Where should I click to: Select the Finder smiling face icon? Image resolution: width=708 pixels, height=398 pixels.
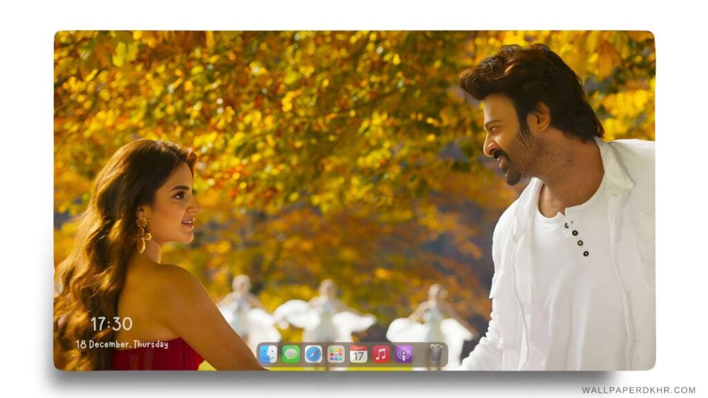[x=268, y=352]
